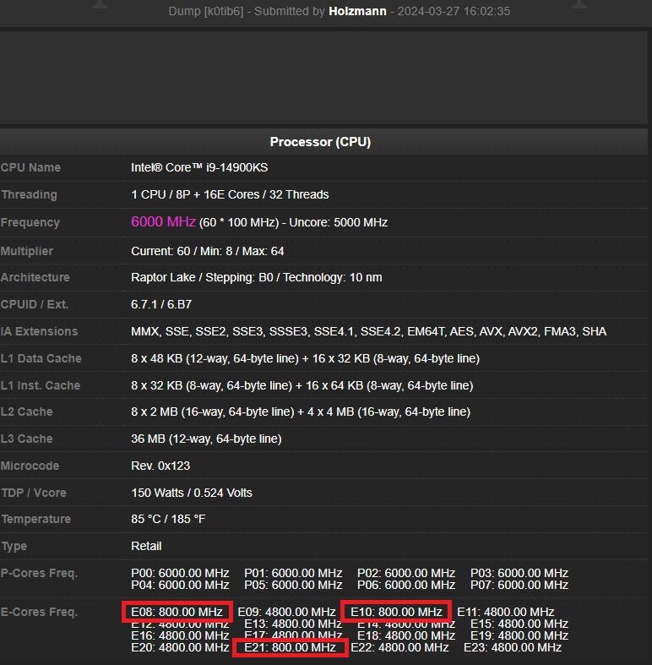The height and width of the screenshot is (665, 652).
Task: Click the Type row label
Action: pos(14,546)
